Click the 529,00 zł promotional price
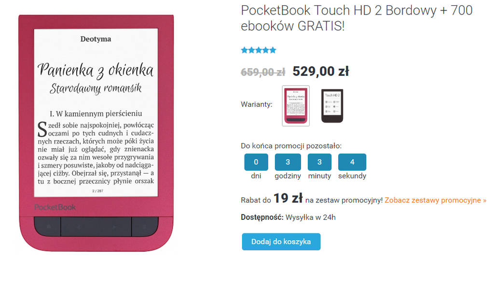Viewport: 494px width, 288px height. tap(321, 72)
